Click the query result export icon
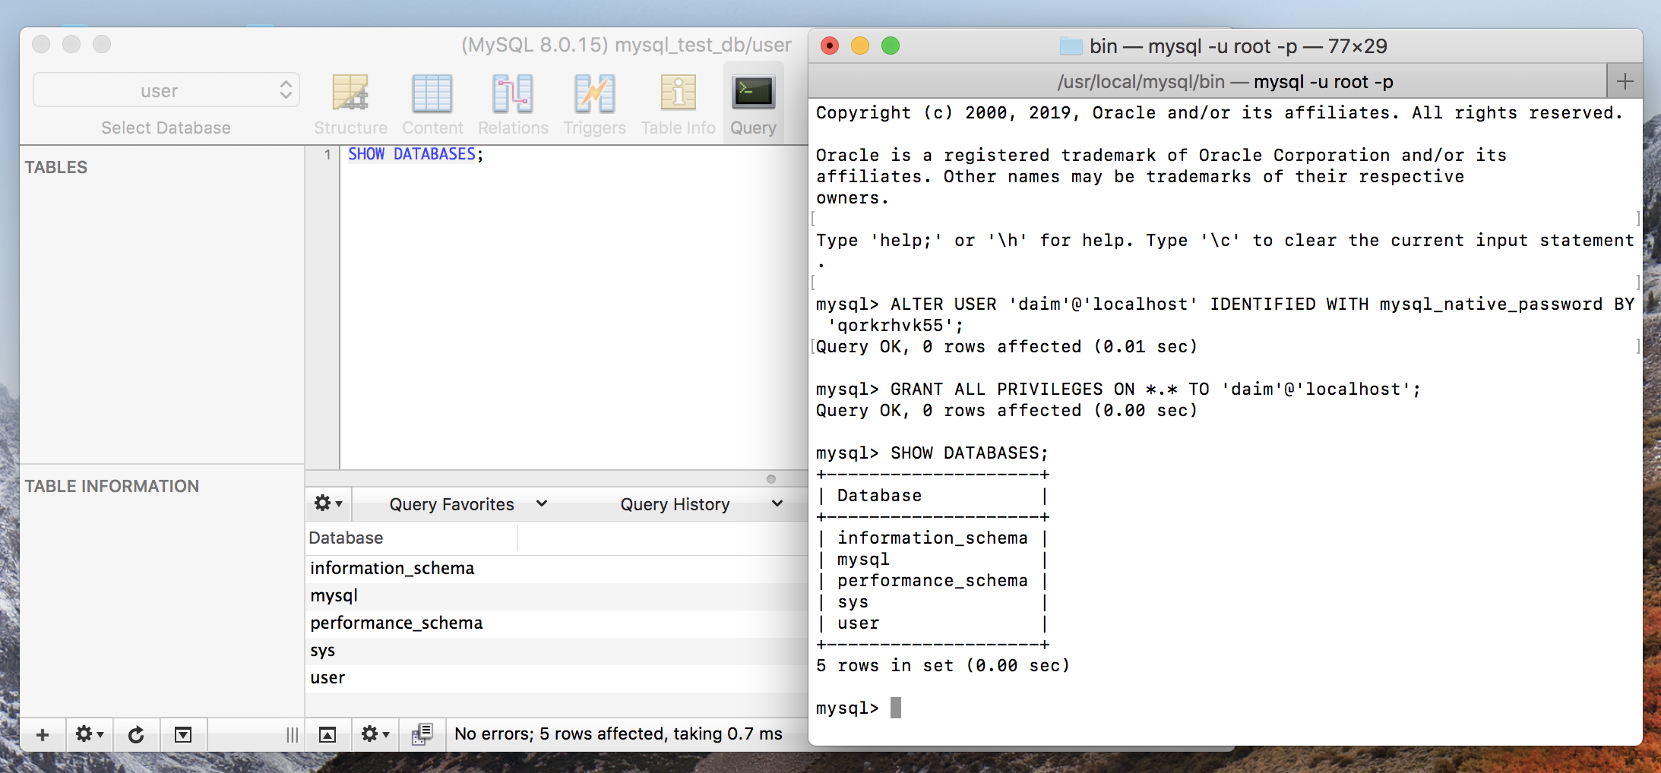1661x773 pixels. [422, 734]
